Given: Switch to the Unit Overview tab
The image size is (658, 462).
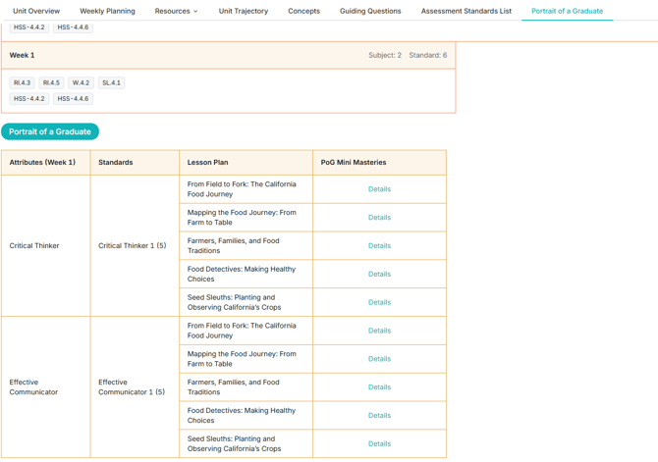Looking at the screenshot, I should tap(36, 11).
